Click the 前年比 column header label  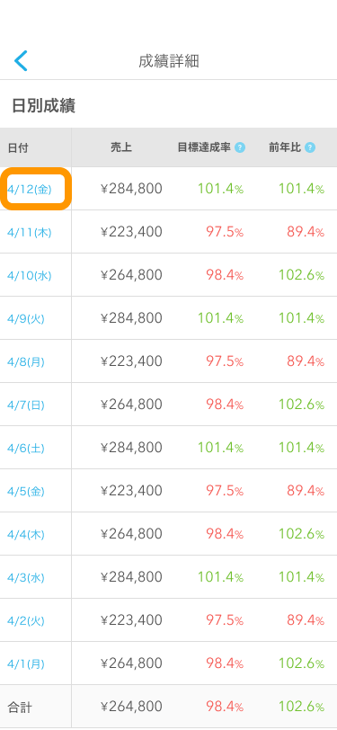284,147
